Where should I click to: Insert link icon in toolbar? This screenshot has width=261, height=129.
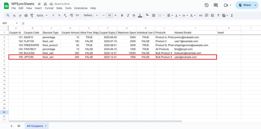pyautogui.click(x=201, y=15)
